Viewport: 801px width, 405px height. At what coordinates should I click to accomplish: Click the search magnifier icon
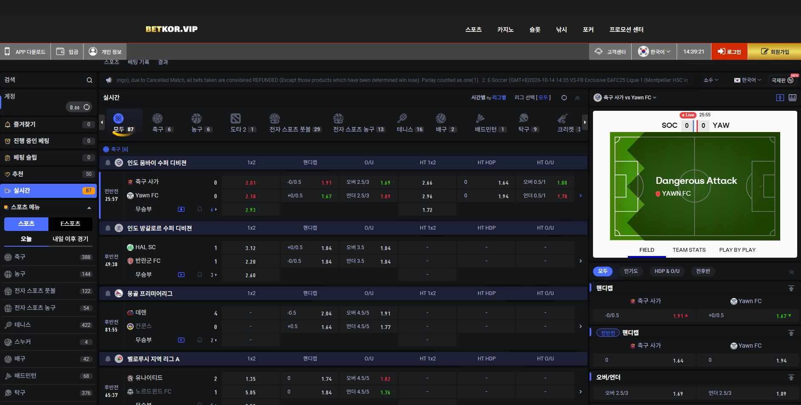click(x=89, y=80)
